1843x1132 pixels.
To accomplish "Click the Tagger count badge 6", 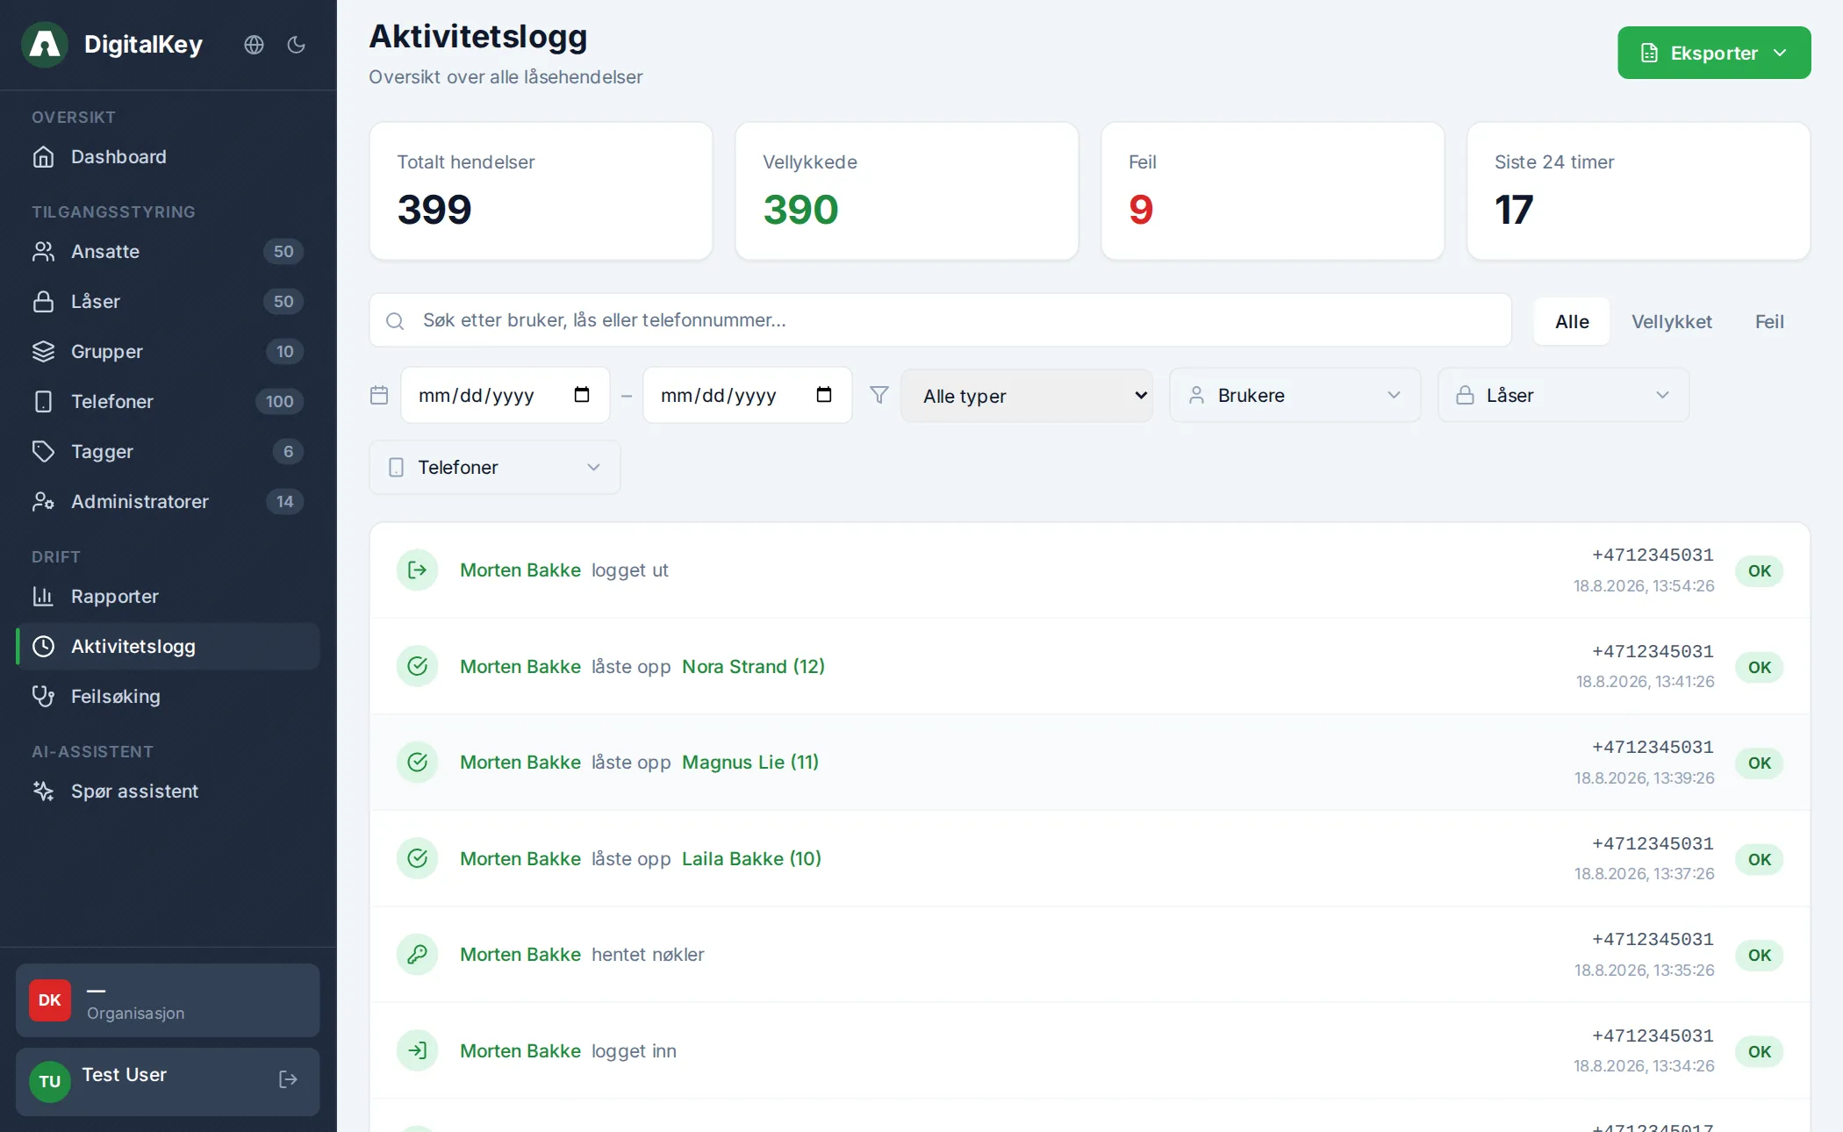I will [x=288, y=452].
